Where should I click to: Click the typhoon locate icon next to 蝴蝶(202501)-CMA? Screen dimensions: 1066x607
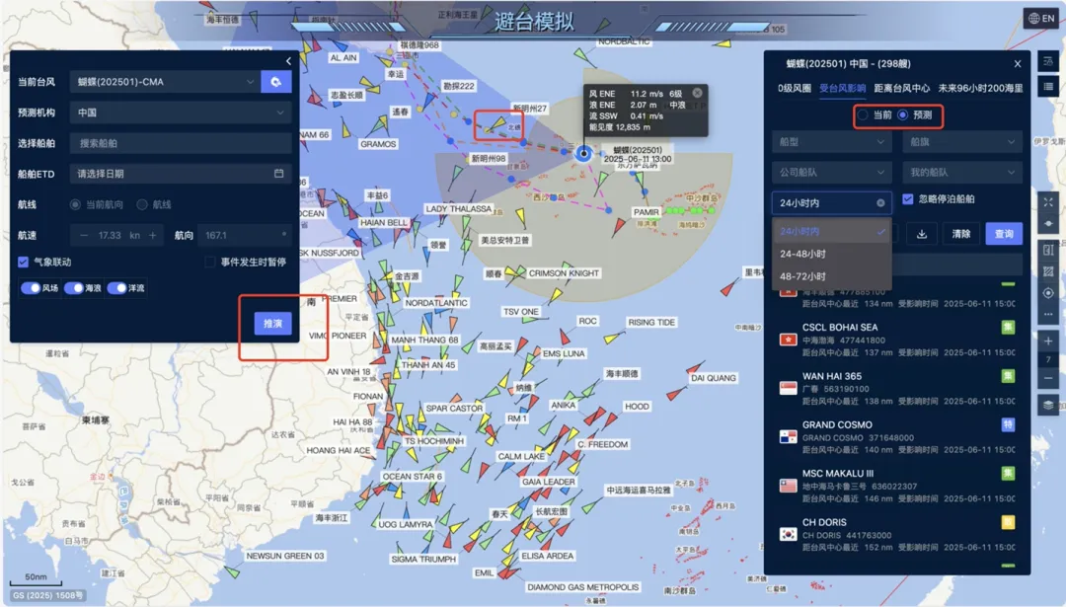click(x=276, y=82)
